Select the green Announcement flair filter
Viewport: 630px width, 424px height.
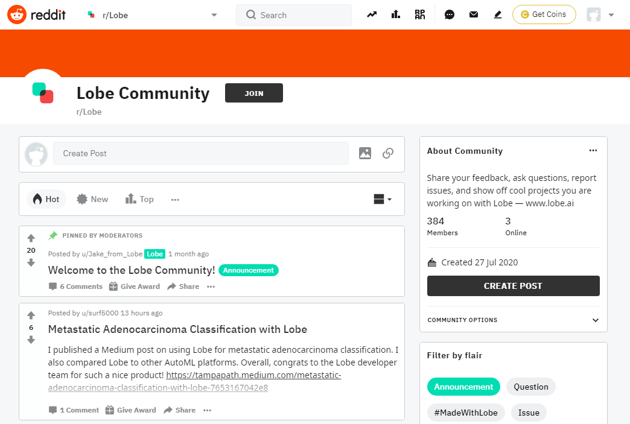[x=463, y=386]
